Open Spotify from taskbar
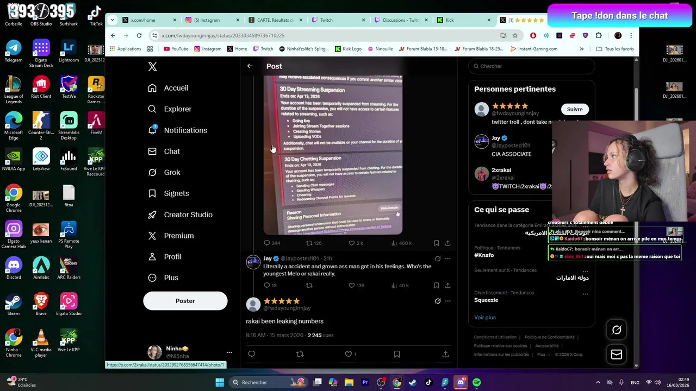 click(x=476, y=382)
